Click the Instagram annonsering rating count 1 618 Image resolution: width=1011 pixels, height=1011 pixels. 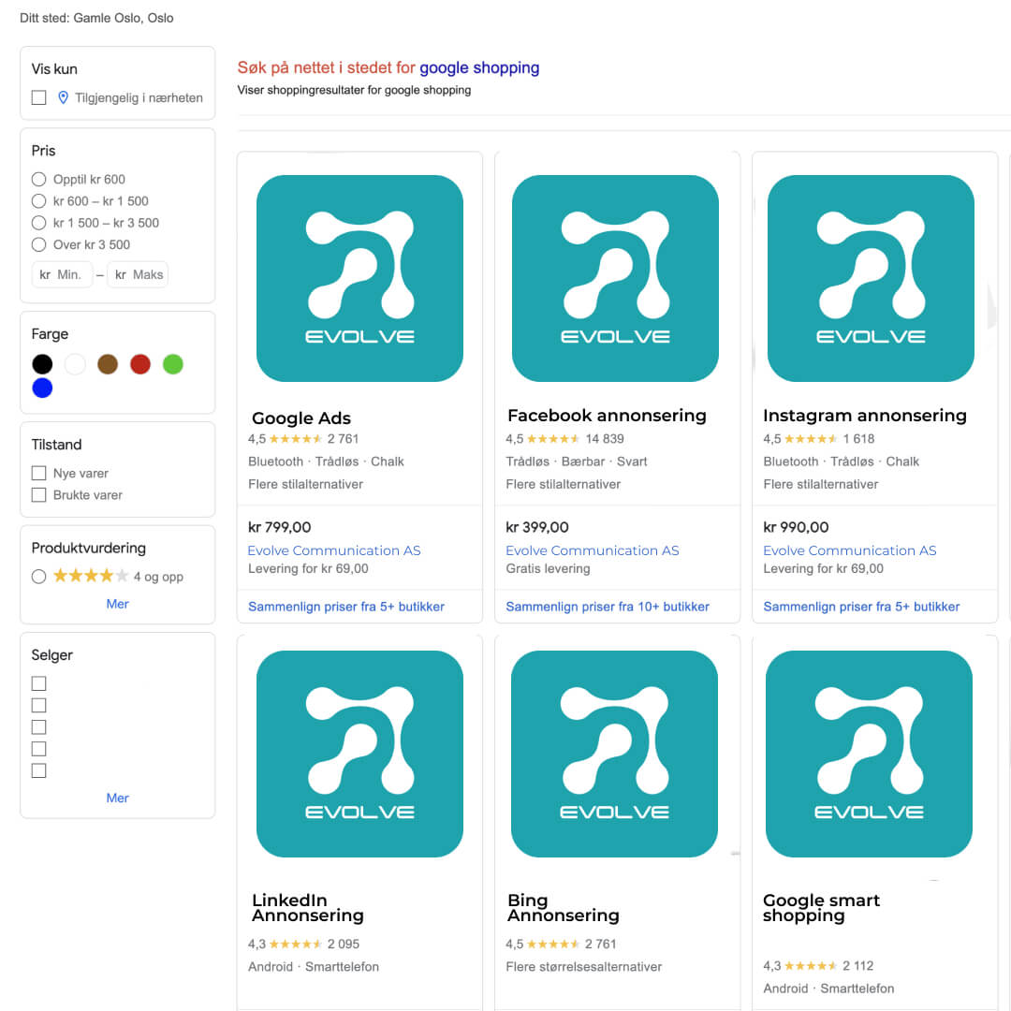click(x=858, y=439)
